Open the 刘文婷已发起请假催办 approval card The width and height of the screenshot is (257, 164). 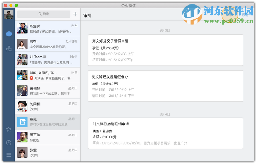click(166, 86)
